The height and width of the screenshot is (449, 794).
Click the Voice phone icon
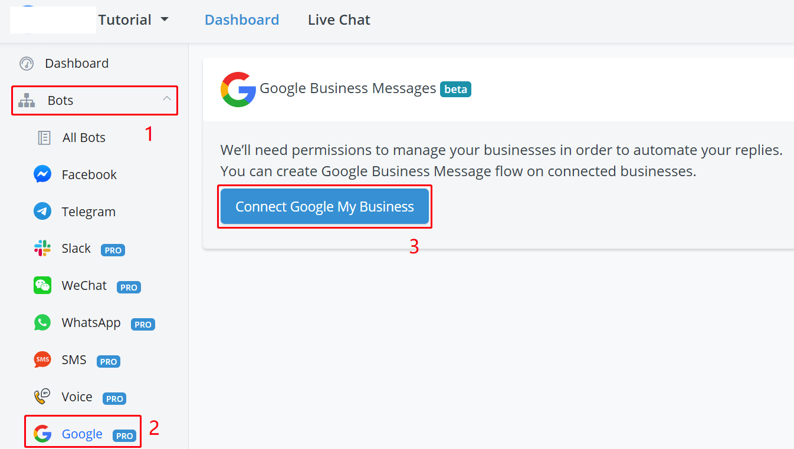point(42,397)
